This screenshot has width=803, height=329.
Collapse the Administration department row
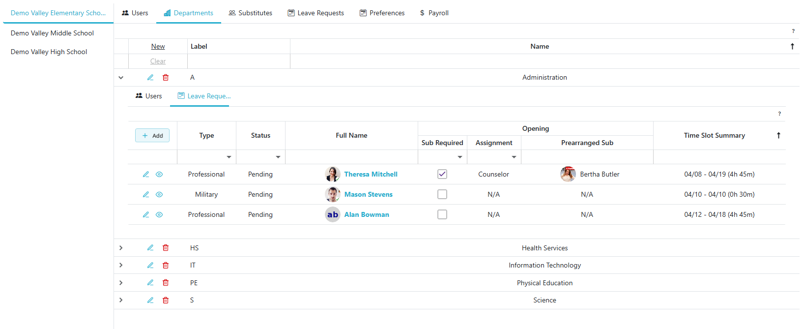coord(121,78)
